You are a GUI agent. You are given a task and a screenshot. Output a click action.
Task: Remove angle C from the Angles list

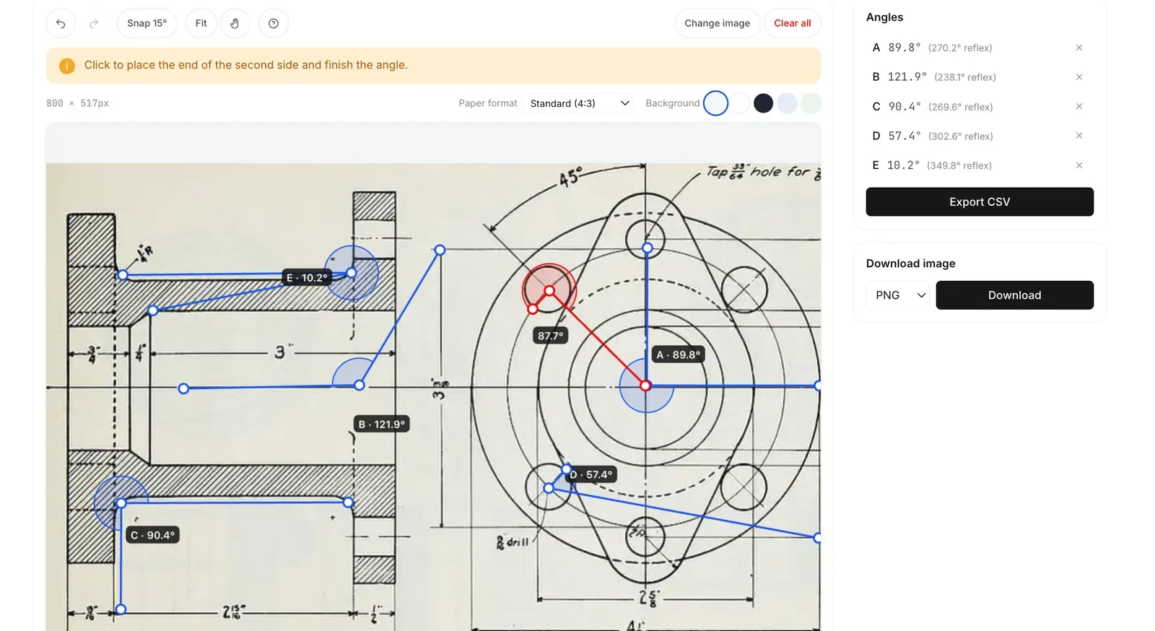click(x=1079, y=106)
